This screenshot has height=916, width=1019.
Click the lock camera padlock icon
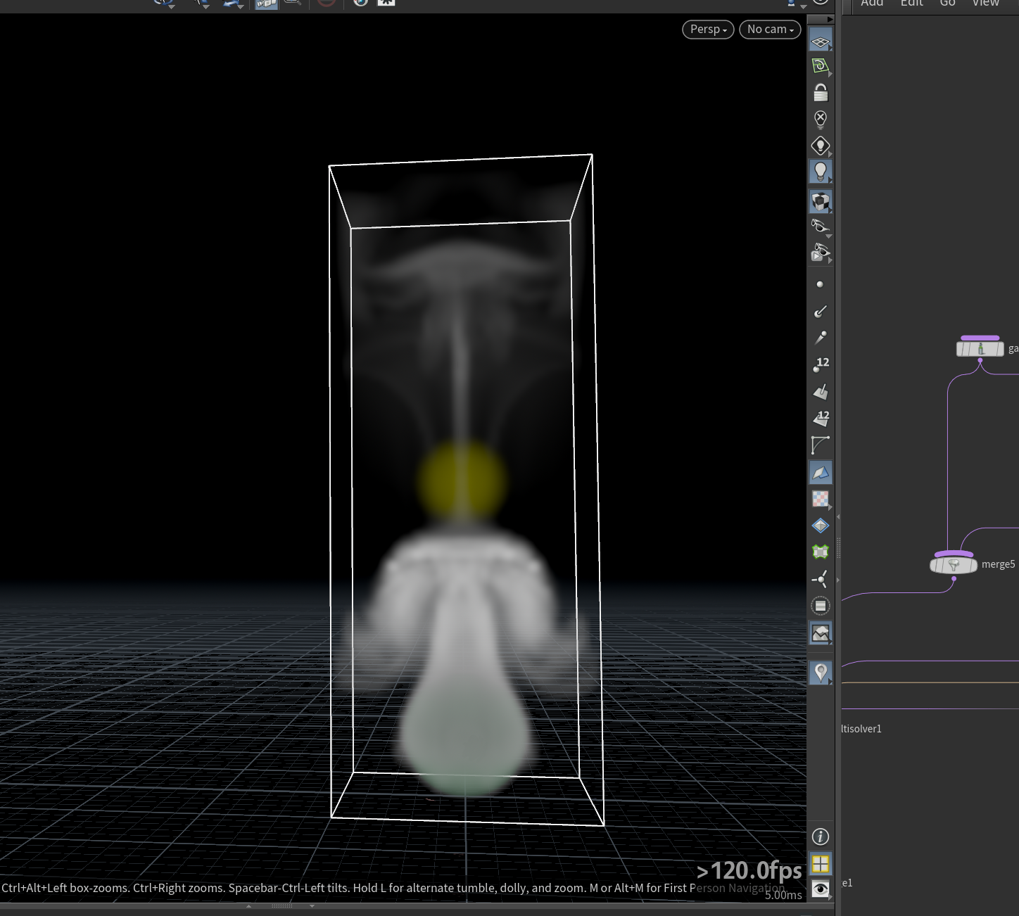coord(821,92)
